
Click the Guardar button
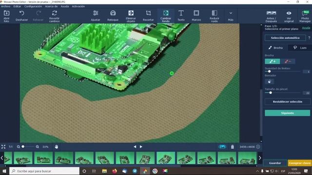coord(275,163)
